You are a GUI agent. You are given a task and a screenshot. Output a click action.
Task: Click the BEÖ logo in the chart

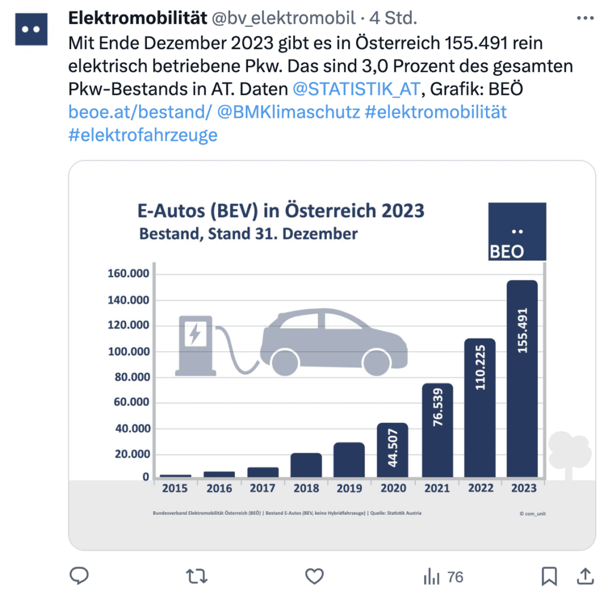coord(517,231)
